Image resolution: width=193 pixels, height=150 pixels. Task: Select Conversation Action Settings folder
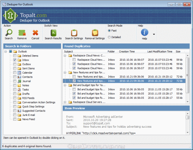coord(39,102)
